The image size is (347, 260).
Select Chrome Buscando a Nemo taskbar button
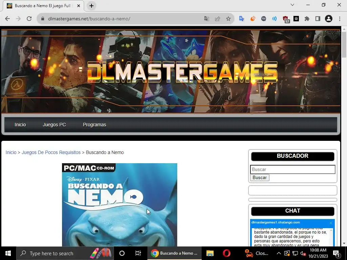point(175,253)
